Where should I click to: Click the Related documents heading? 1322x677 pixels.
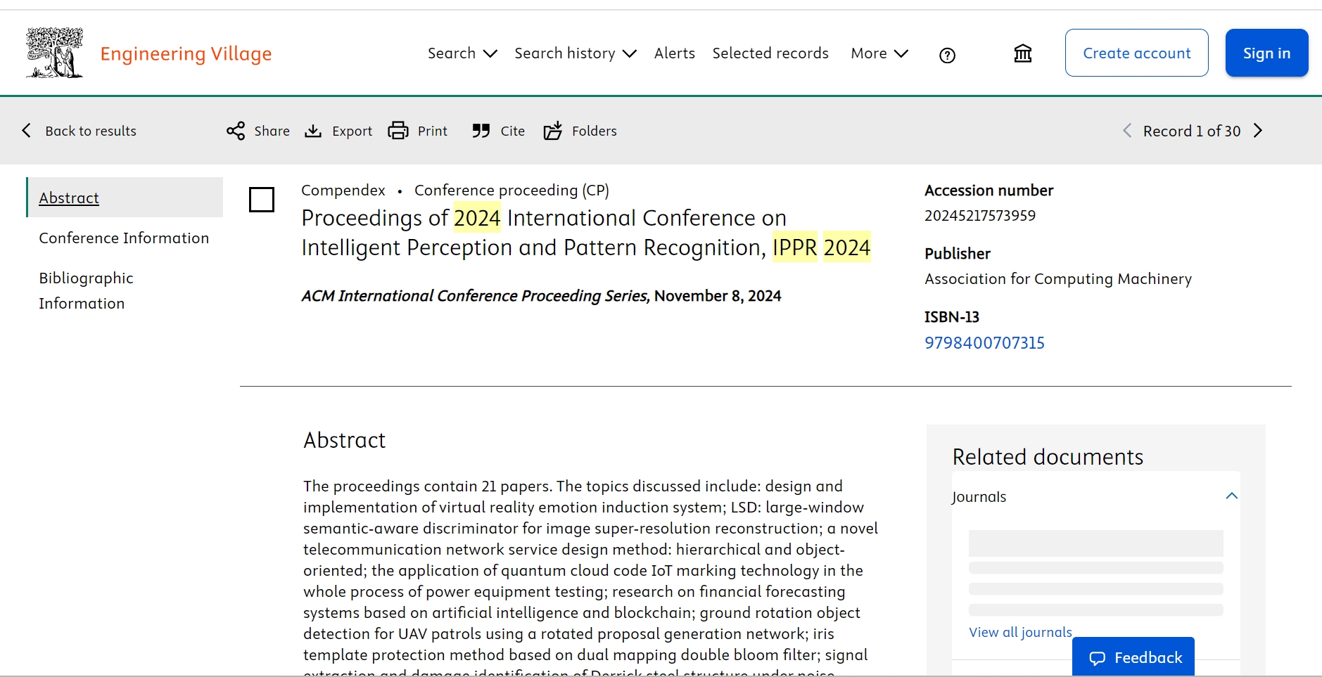click(x=1048, y=457)
